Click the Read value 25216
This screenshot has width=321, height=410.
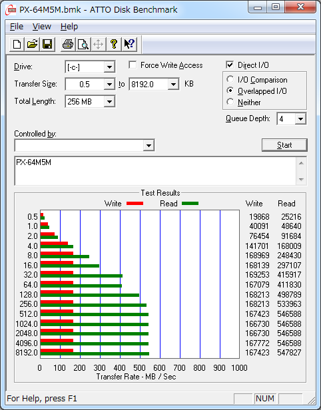[x=291, y=217]
